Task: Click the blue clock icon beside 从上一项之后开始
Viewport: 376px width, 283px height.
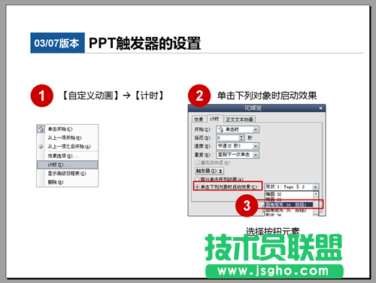Action: tap(41, 147)
